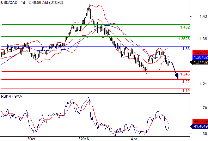Click the USD/CAD chart title text

(32, 2)
